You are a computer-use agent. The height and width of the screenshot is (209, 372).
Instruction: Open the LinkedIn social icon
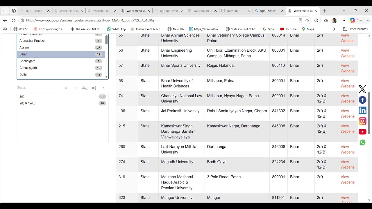362,111
